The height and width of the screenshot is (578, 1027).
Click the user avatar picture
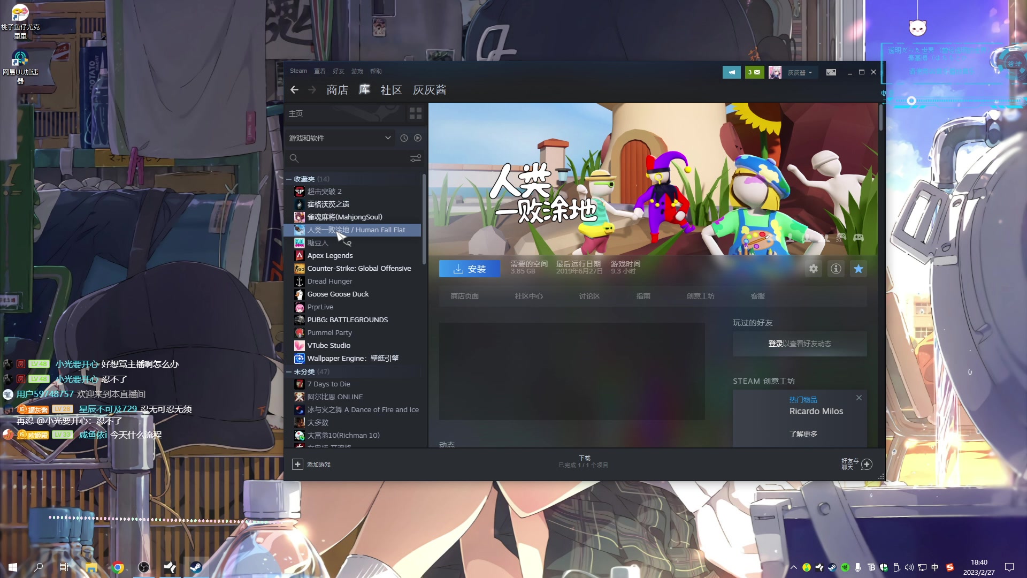point(775,72)
